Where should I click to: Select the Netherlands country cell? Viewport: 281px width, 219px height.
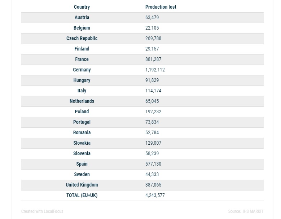click(x=82, y=101)
